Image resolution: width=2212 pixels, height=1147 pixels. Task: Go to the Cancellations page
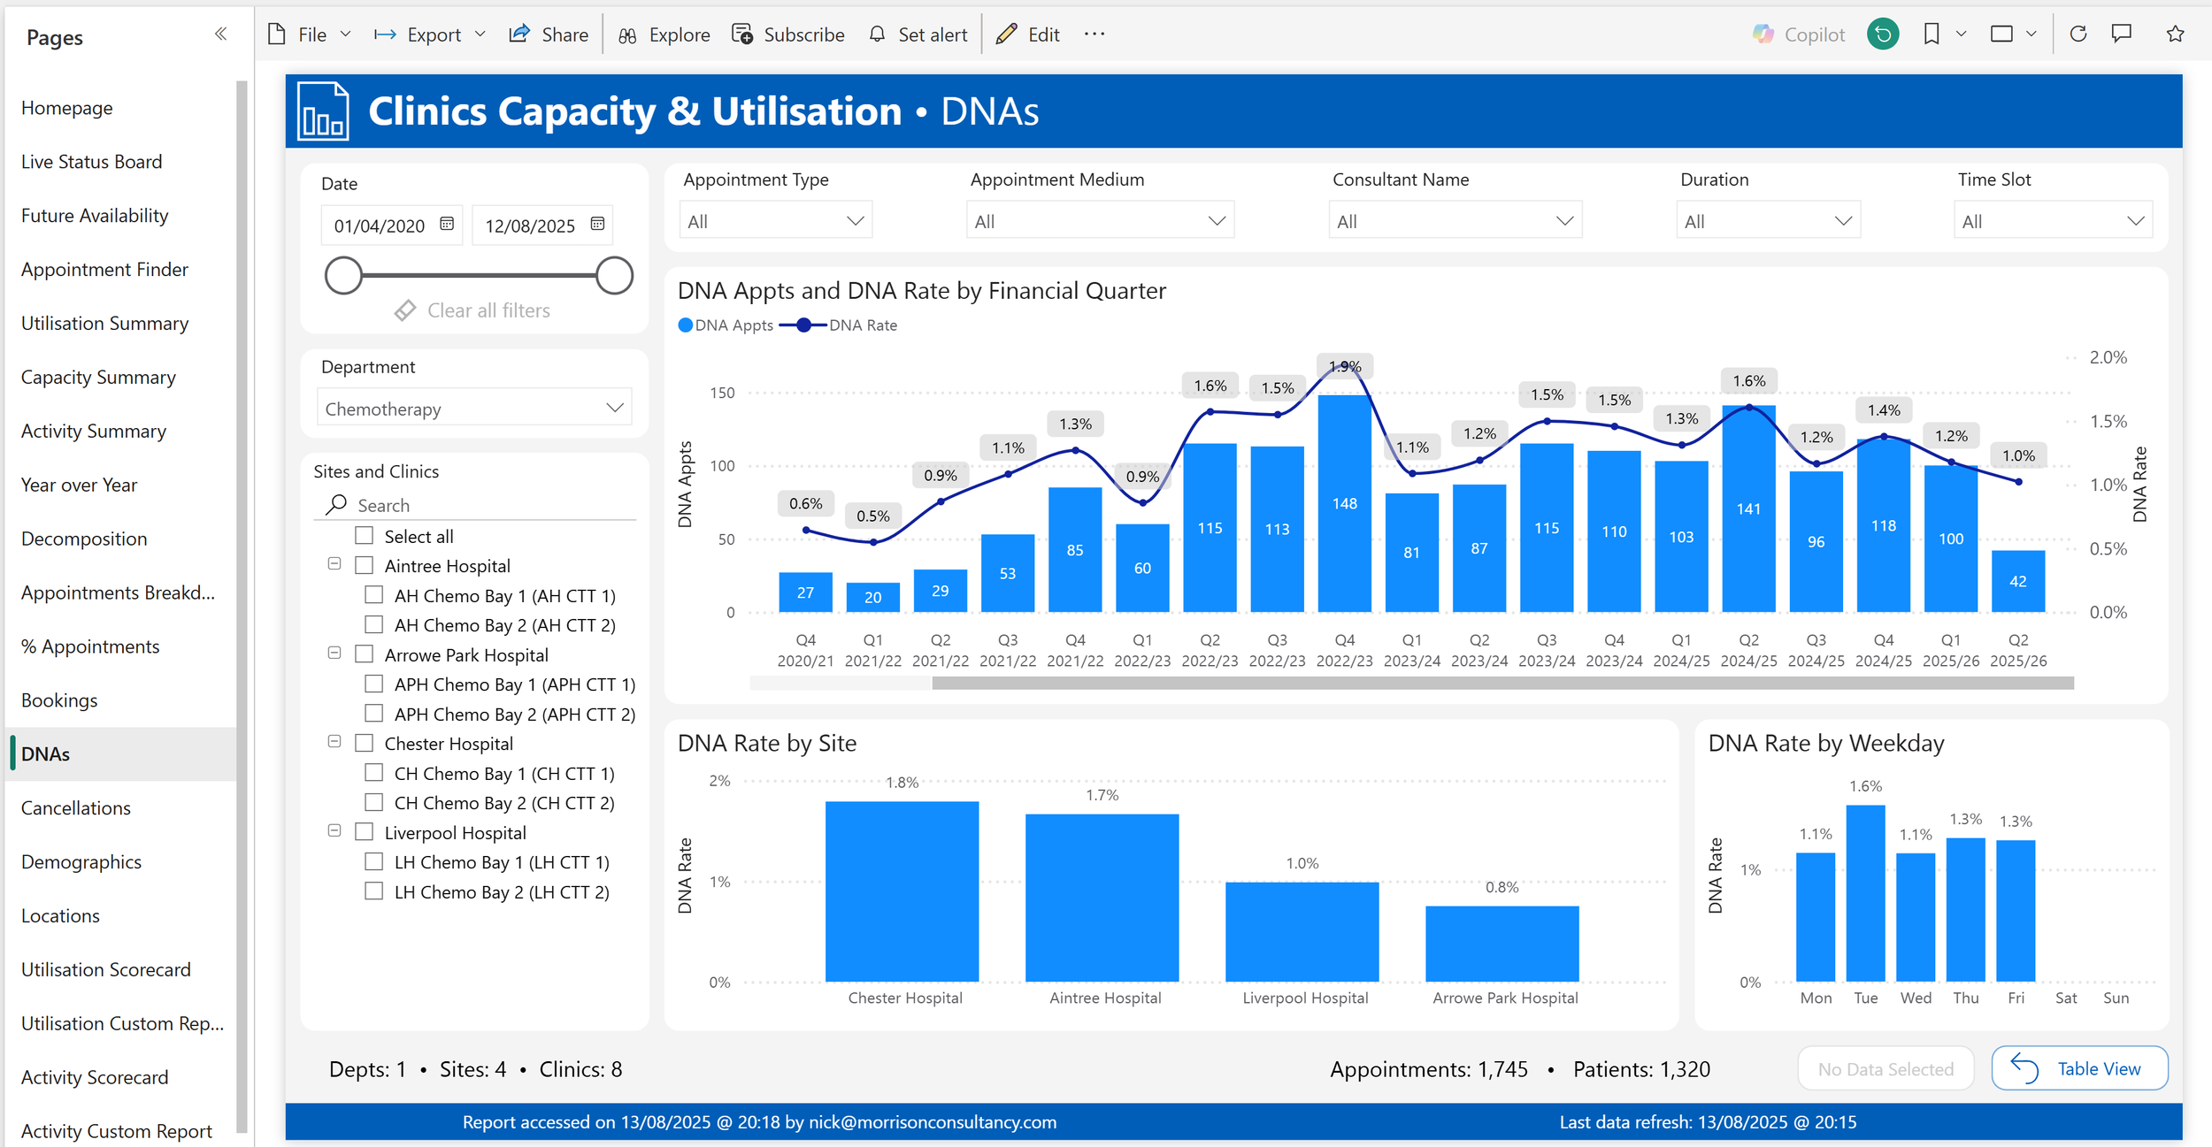(76, 807)
